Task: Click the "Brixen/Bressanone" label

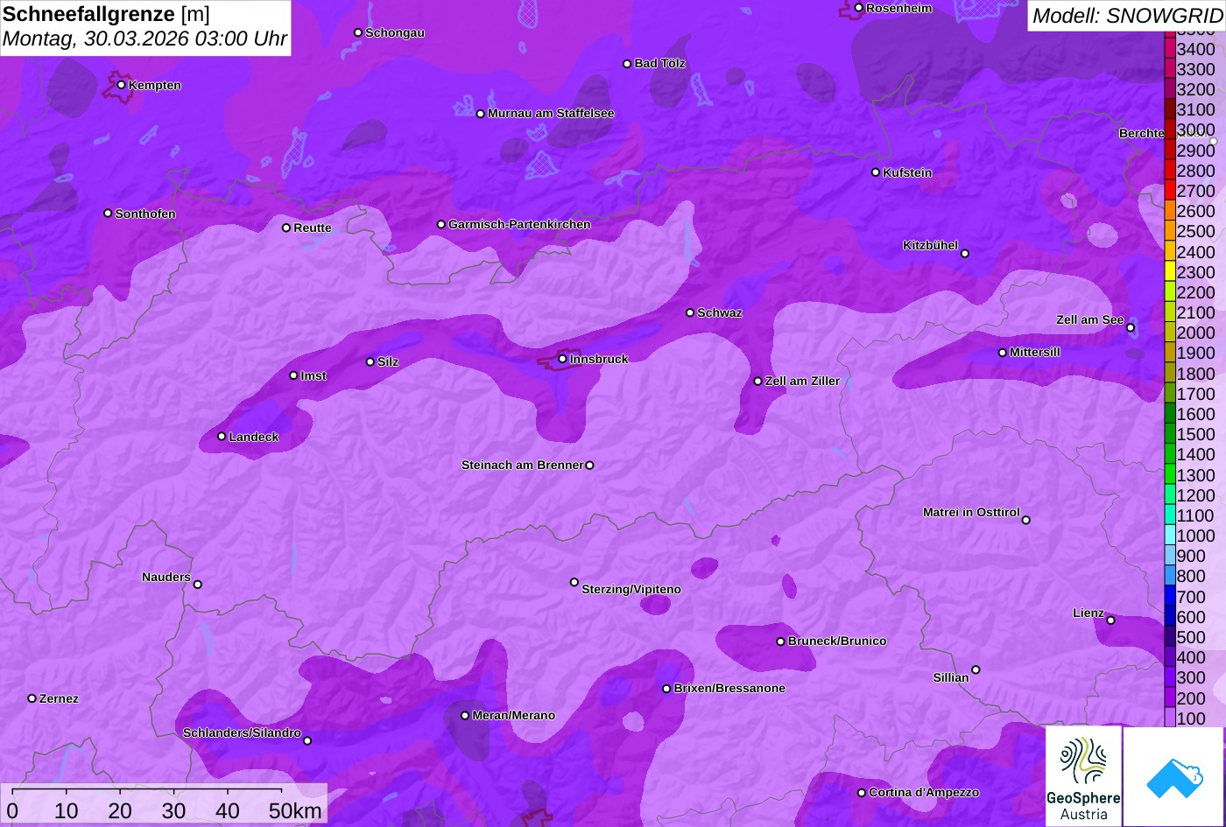Action: coord(729,688)
